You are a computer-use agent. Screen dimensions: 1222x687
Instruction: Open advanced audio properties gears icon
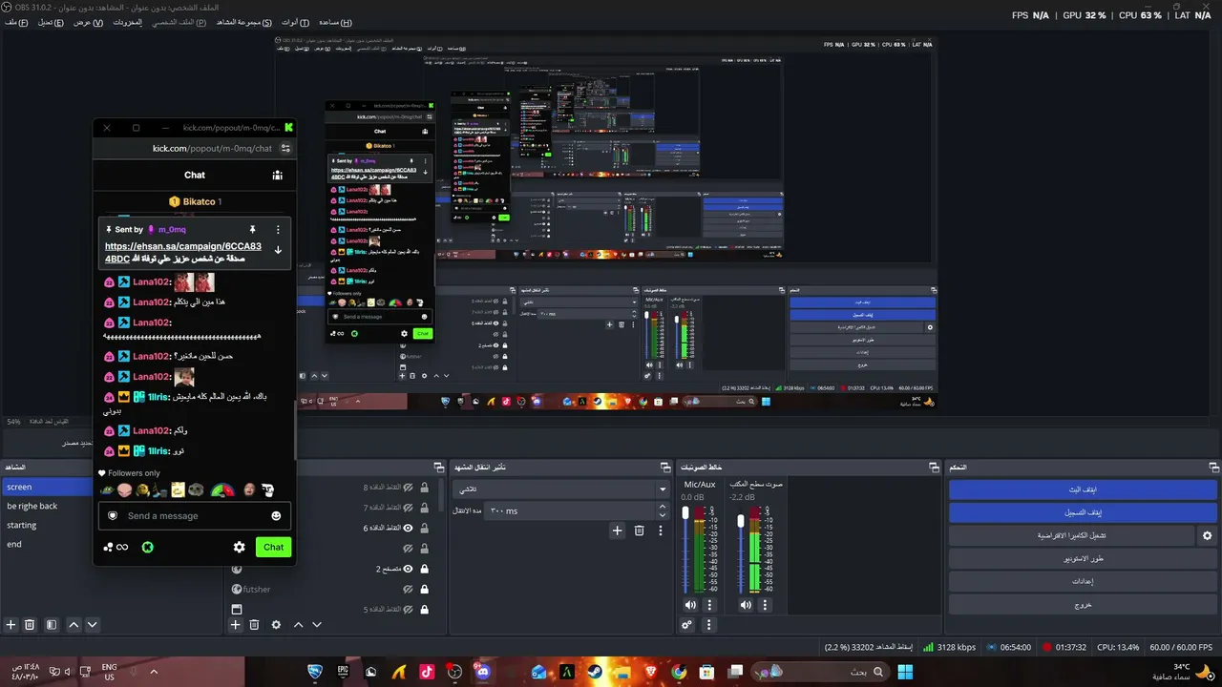tap(686, 625)
